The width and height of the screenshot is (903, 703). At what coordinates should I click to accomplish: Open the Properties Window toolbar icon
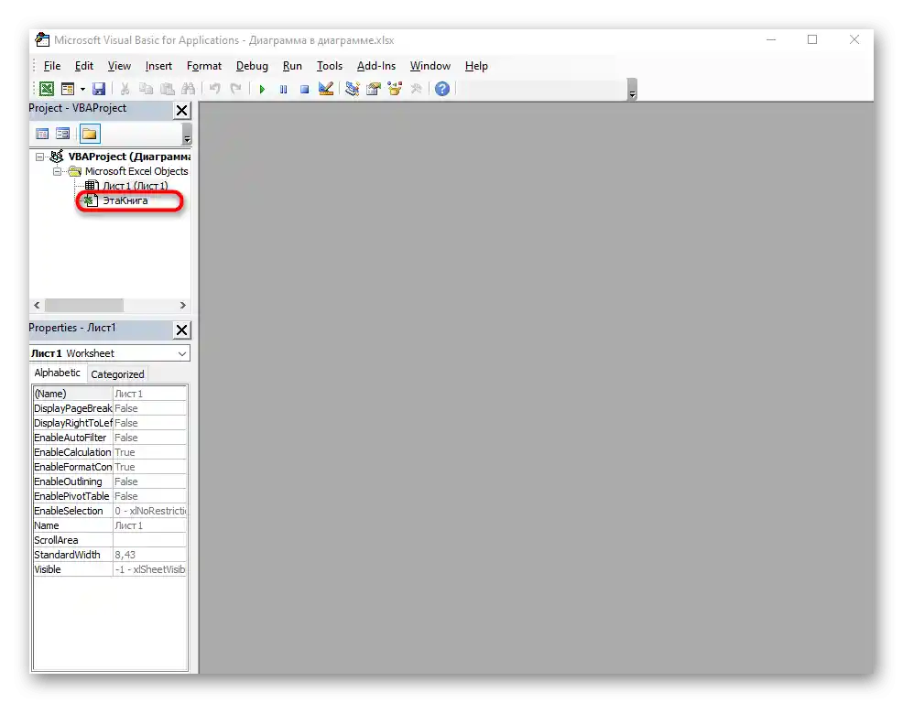click(373, 89)
